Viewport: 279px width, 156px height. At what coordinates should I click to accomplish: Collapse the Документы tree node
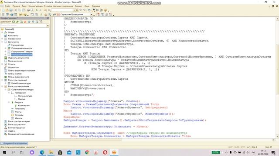coord(2,42)
